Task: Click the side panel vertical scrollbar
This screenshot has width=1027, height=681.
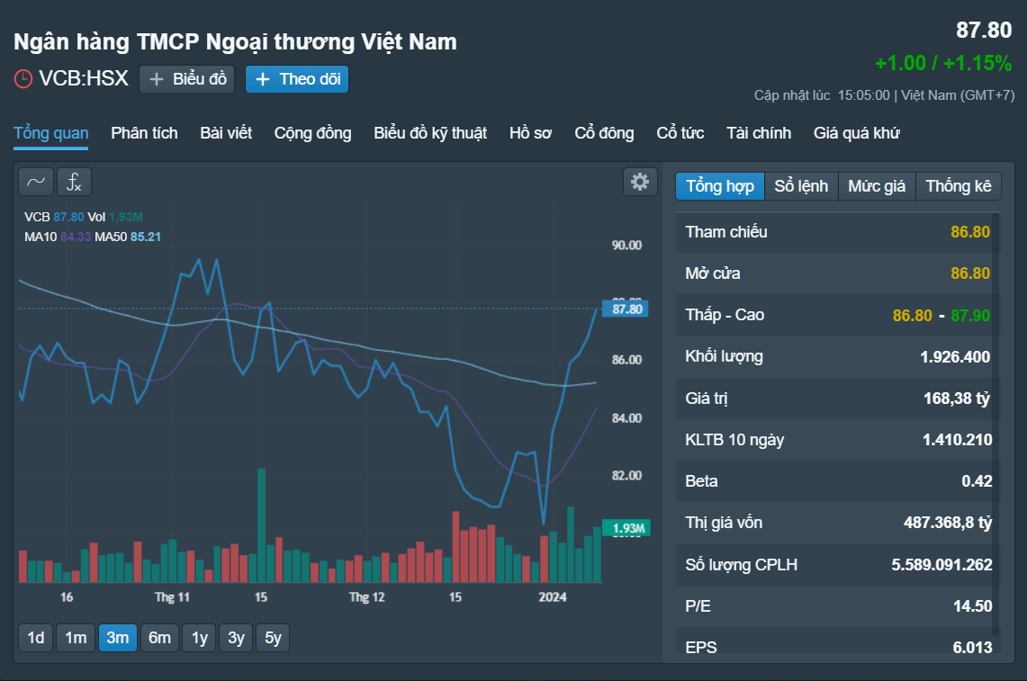Action: click(x=995, y=424)
